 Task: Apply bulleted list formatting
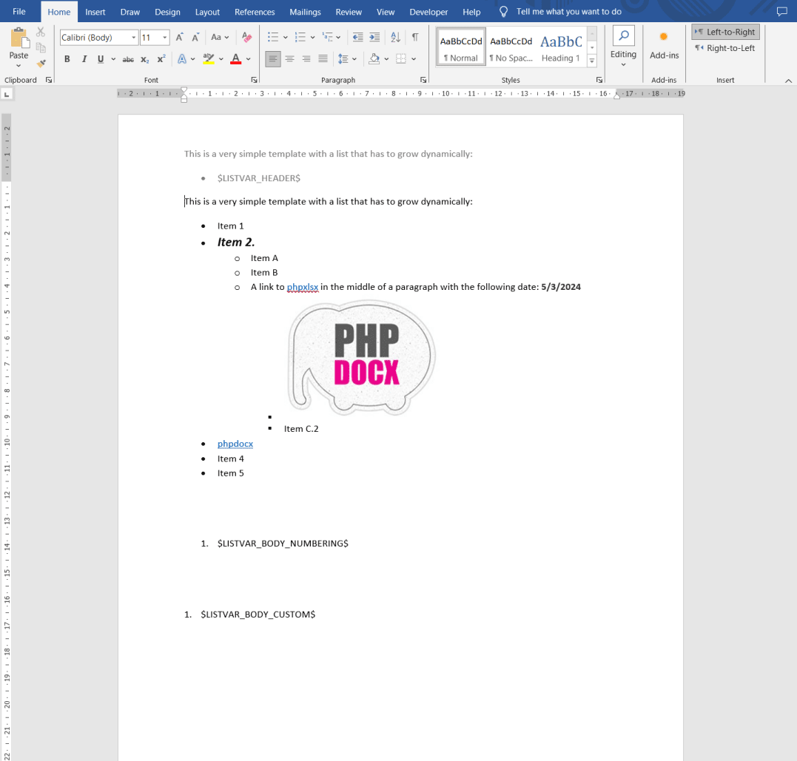[x=273, y=37]
